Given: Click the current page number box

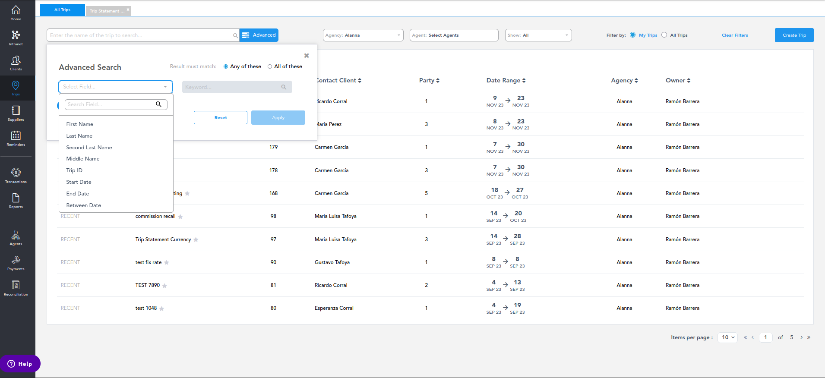Looking at the screenshot, I should pyautogui.click(x=765, y=337).
